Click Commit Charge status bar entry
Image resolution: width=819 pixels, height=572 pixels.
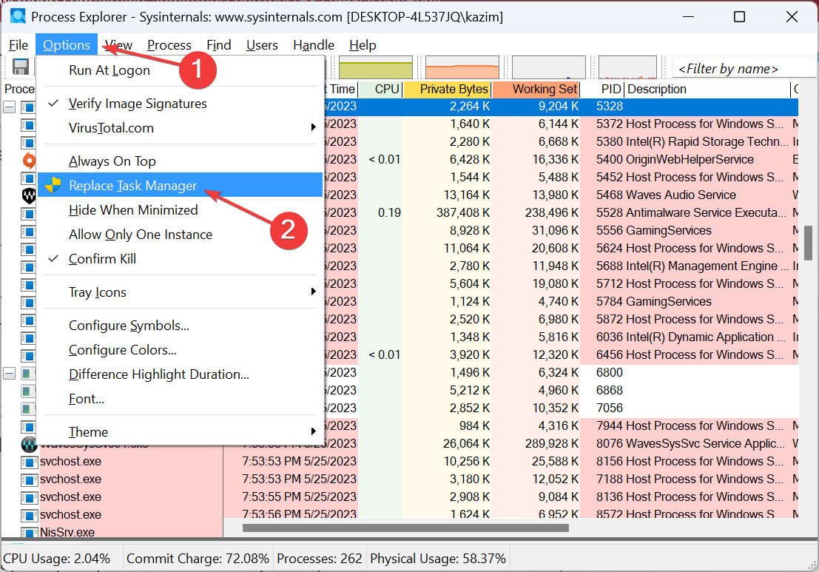tap(198, 559)
